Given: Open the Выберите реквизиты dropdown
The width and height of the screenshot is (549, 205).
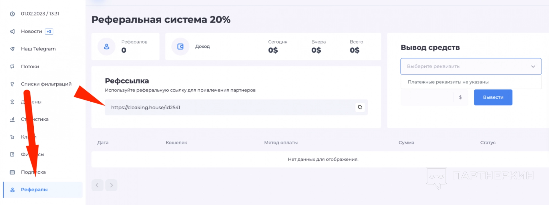Looking at the screenshot, I should (x=466, y=66).
